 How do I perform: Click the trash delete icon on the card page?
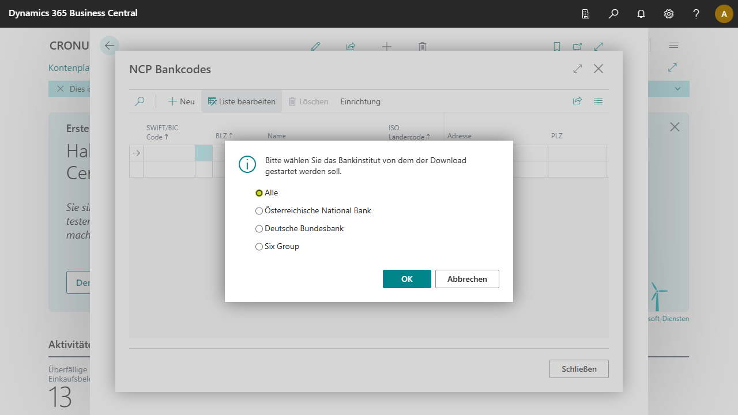click(422, 47)
